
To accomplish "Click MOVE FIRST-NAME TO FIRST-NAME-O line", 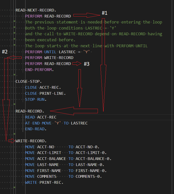I will click(66, 170).
